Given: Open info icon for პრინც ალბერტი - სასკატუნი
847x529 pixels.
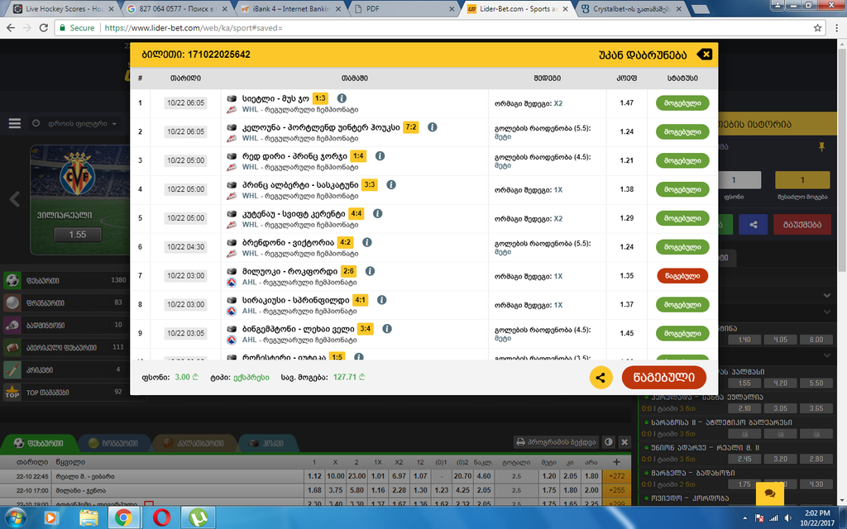Looking at the screenshot, I should (391, 184).
